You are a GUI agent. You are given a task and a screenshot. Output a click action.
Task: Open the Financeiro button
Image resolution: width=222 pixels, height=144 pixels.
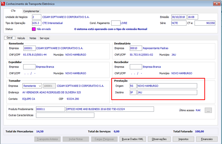coord(207,139)
